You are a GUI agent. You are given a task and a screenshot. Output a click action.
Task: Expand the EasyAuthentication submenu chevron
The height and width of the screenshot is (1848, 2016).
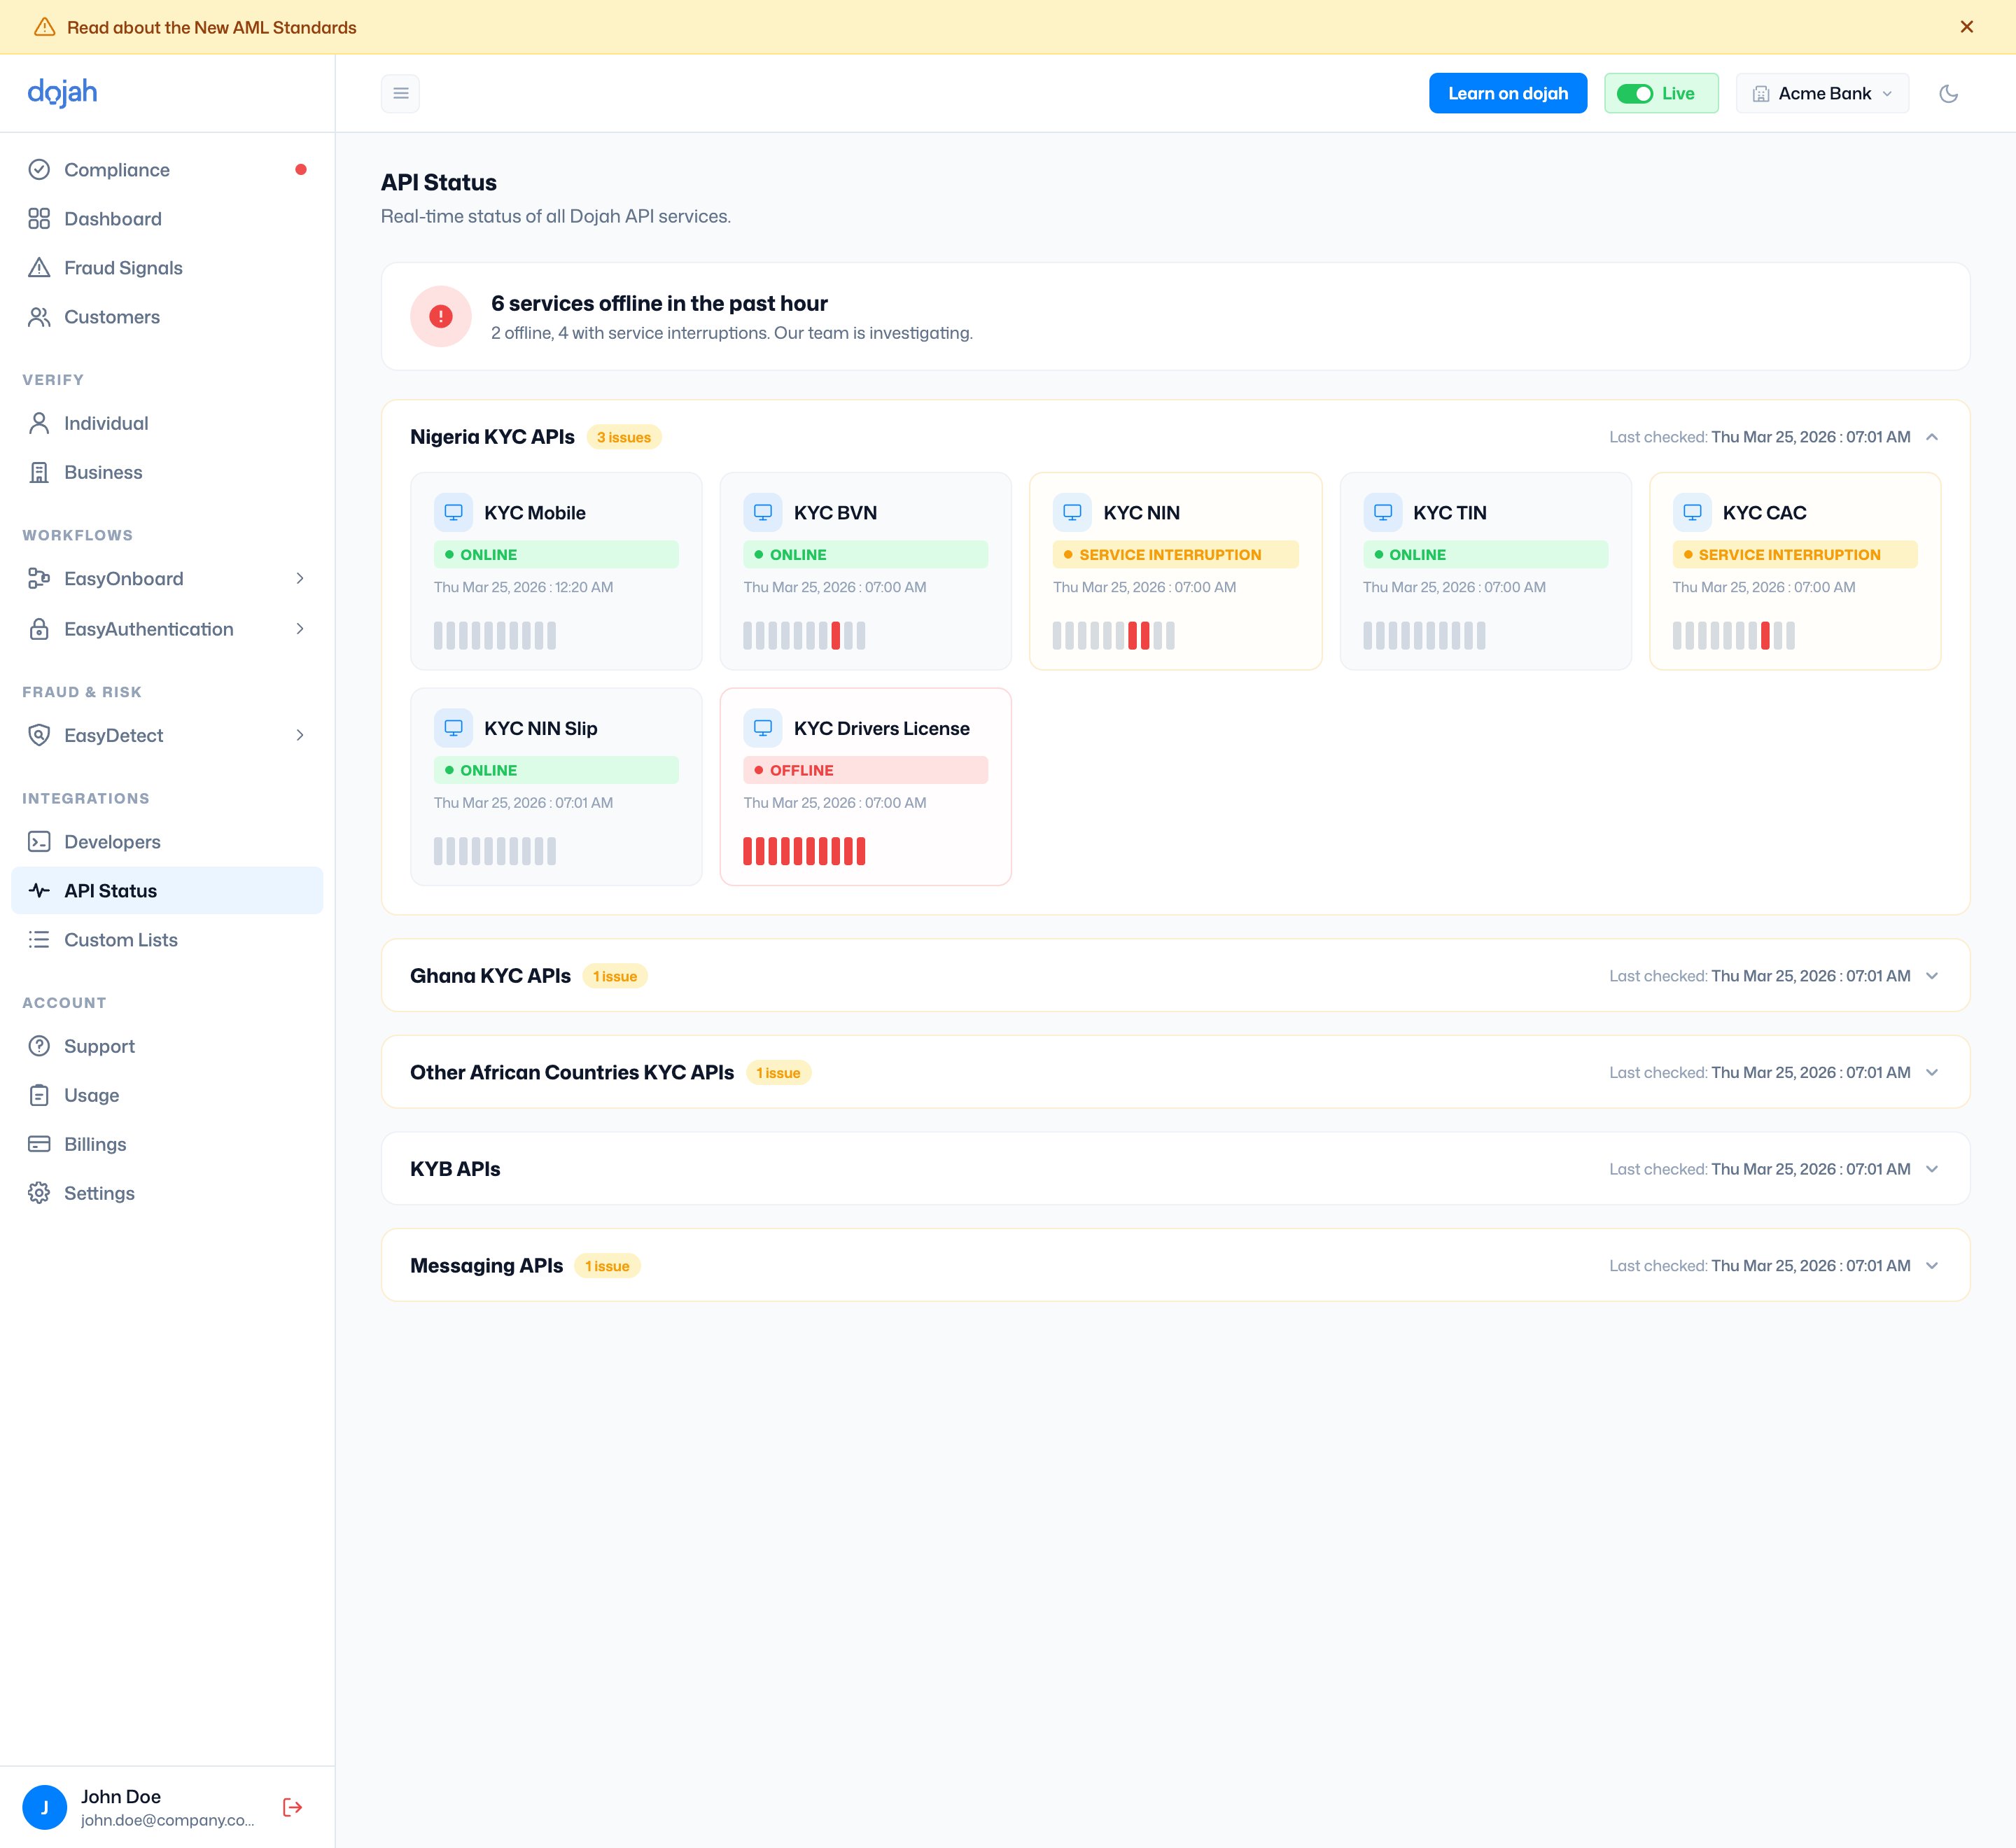[x=299, y=629]
